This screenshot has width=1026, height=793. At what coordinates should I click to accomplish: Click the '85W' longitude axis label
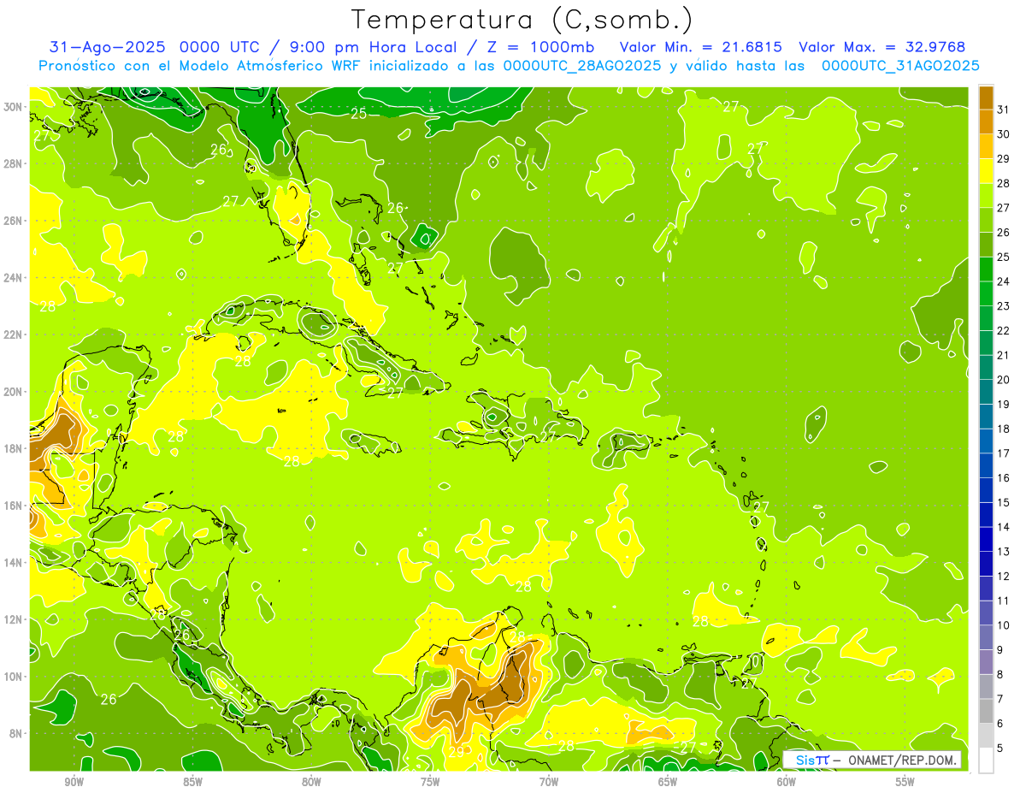click(192, 782)
